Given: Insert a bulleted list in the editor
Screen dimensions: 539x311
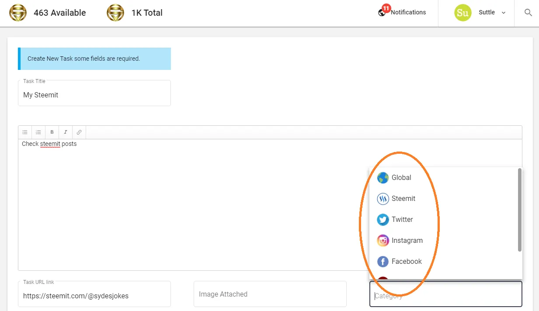Looking at the screenshot, I should pyautogui.click(x=25, y=132).
